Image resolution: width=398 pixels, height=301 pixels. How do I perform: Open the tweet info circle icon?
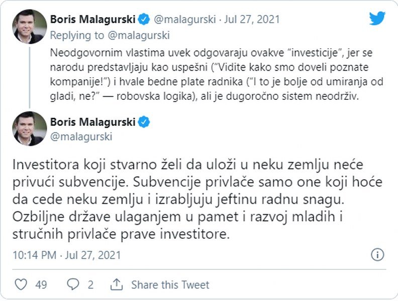(x=377, y=254)
